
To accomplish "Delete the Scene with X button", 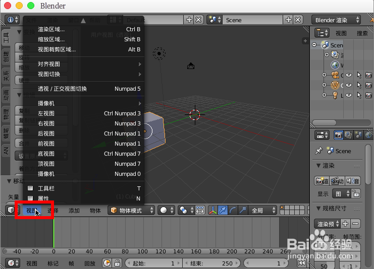I will click(x=298, y=20).
